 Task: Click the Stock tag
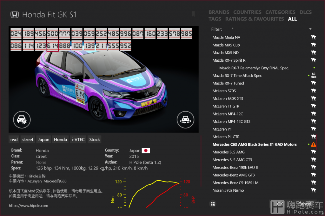click(95, 139)
